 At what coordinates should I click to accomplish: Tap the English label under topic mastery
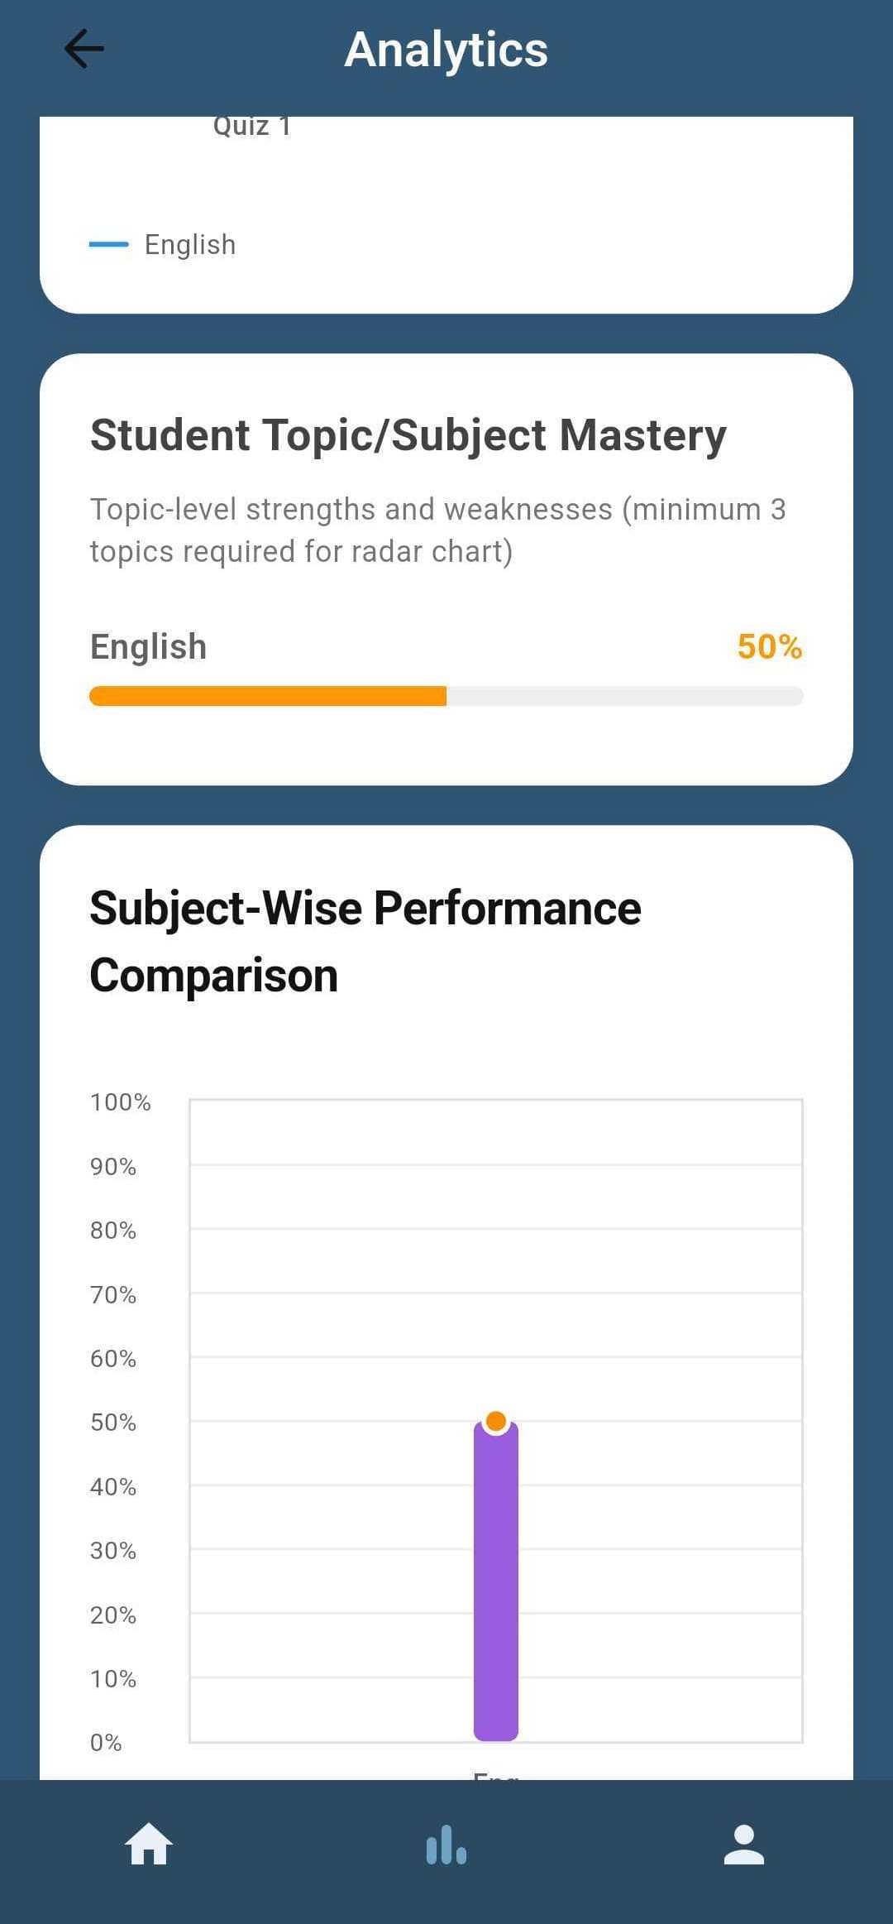pos(148,646)
